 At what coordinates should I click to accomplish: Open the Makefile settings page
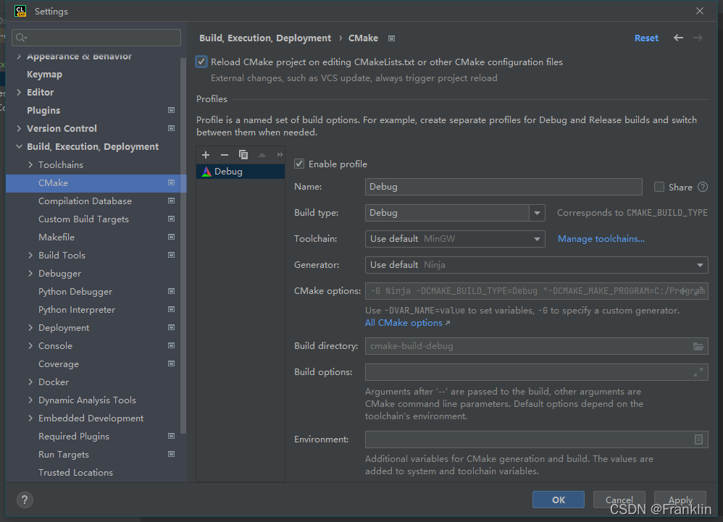tap(57, 237)
